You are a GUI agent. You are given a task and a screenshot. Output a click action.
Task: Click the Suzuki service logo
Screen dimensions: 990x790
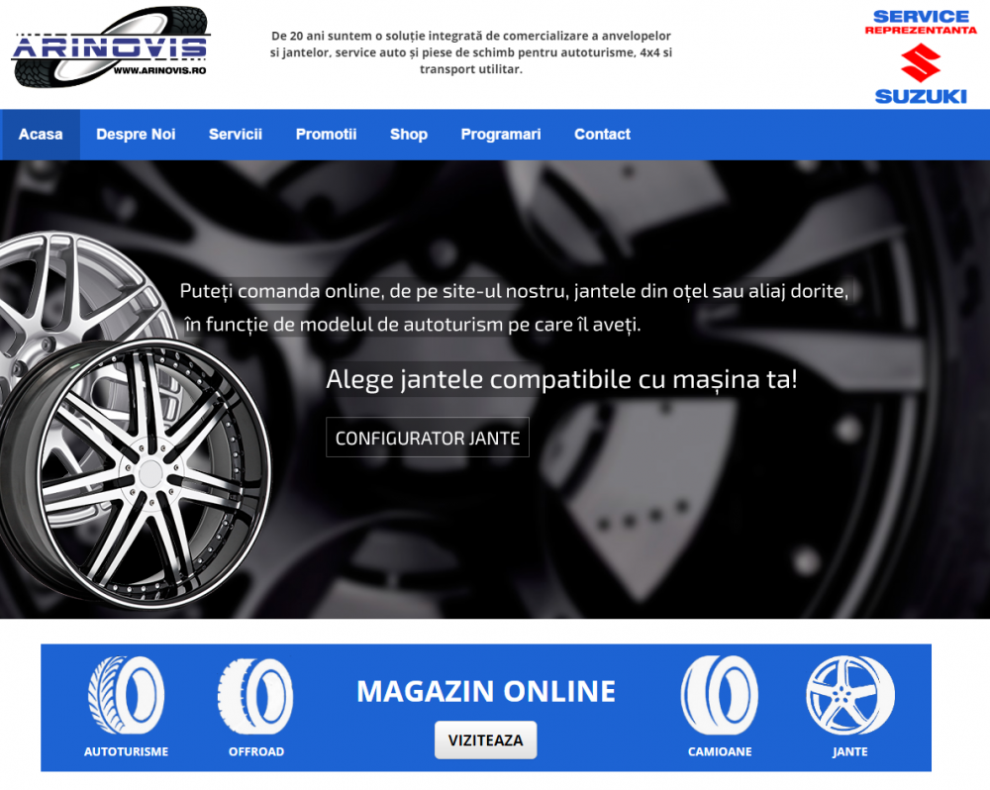(x=920, y=56)
